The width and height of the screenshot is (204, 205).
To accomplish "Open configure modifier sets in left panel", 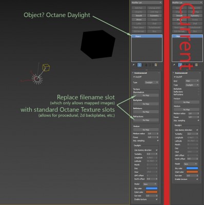I will [x=156, y=65].
